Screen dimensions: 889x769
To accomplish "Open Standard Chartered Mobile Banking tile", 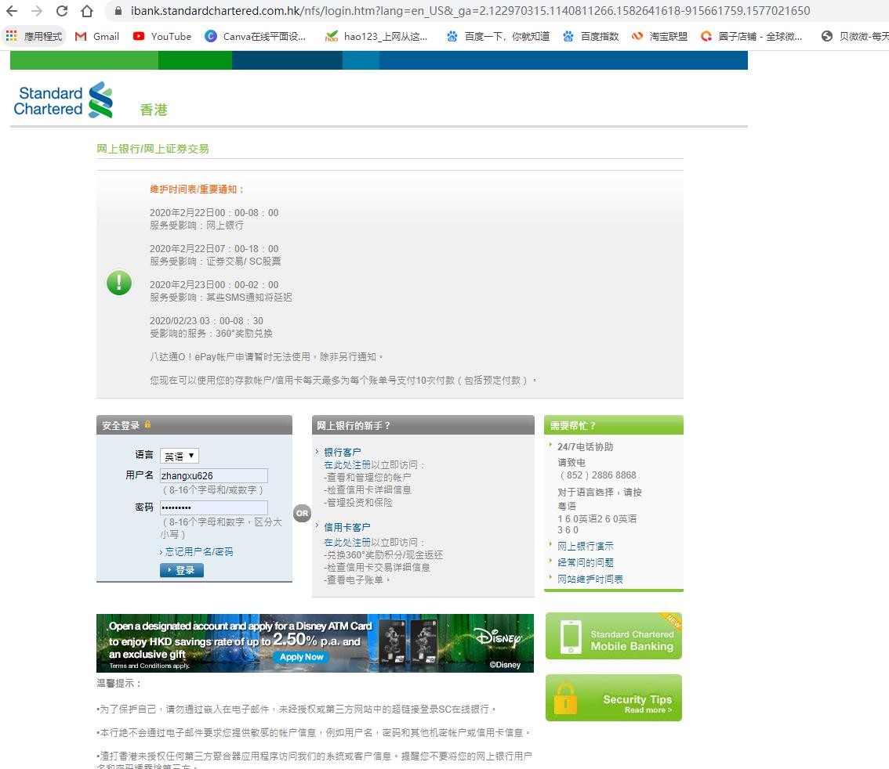I will (614, 636).
